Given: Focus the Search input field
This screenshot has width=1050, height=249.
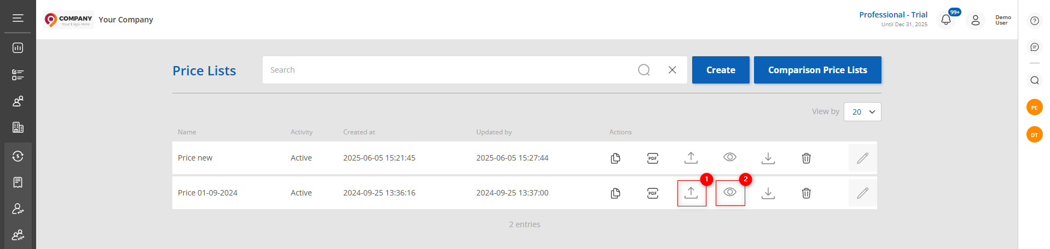Looking at the screenshot, I should 449,70.
